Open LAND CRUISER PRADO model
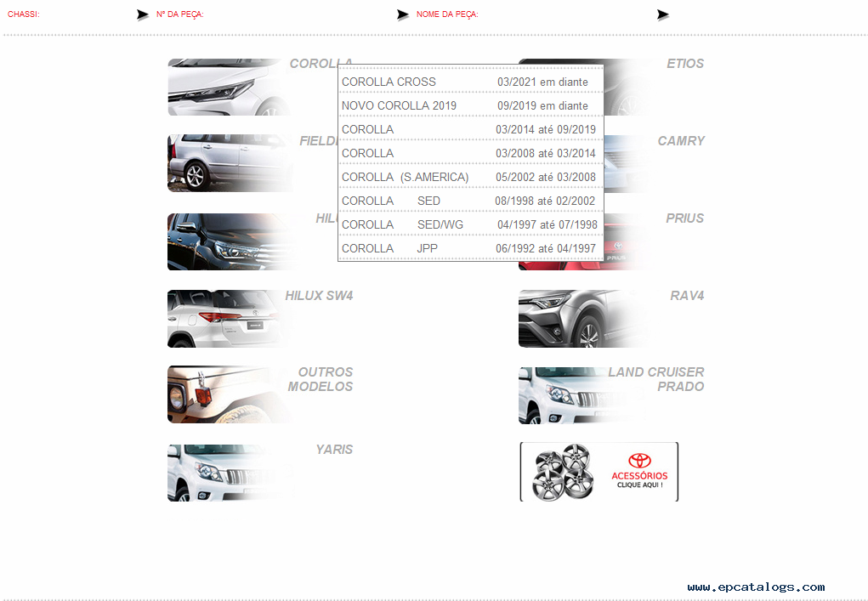Viewport: 868px width, 601px height. click(x=578, y=395)
